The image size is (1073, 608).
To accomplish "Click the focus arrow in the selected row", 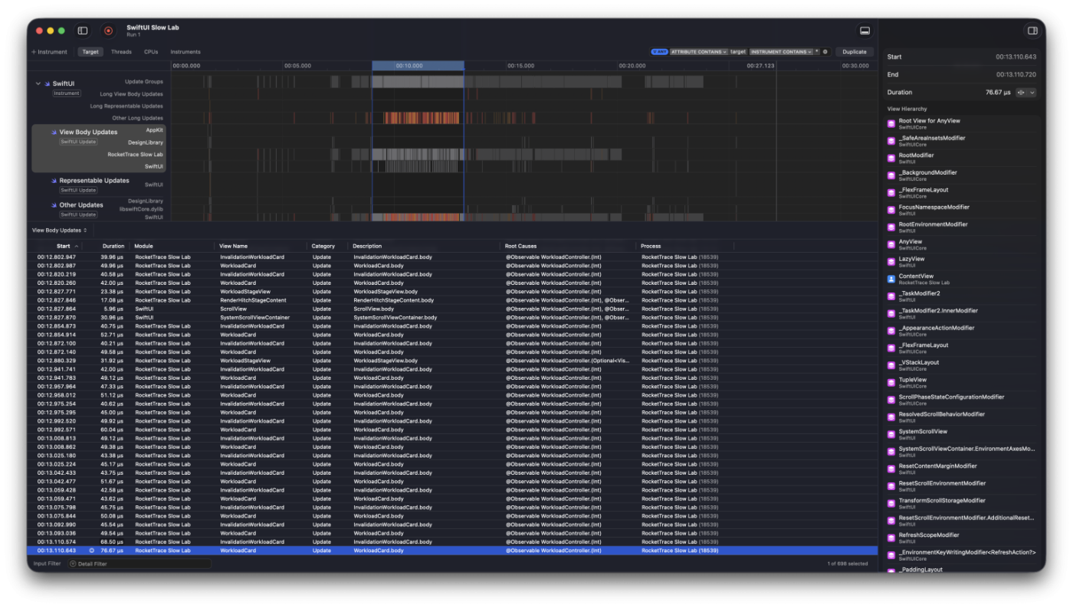I will (x=92, y=551).
